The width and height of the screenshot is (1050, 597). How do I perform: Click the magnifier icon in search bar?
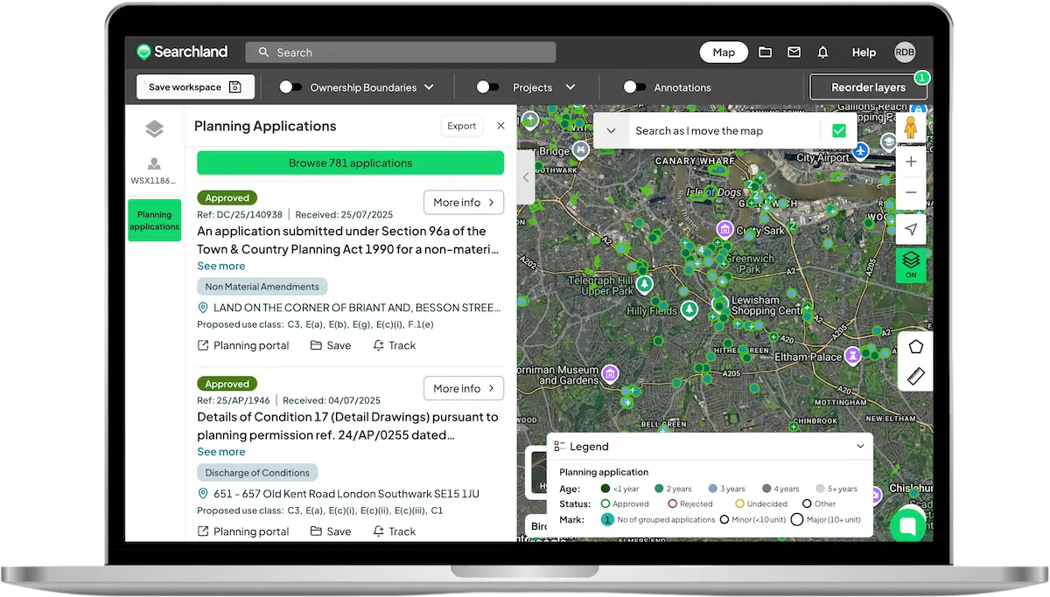click(262, 52)
